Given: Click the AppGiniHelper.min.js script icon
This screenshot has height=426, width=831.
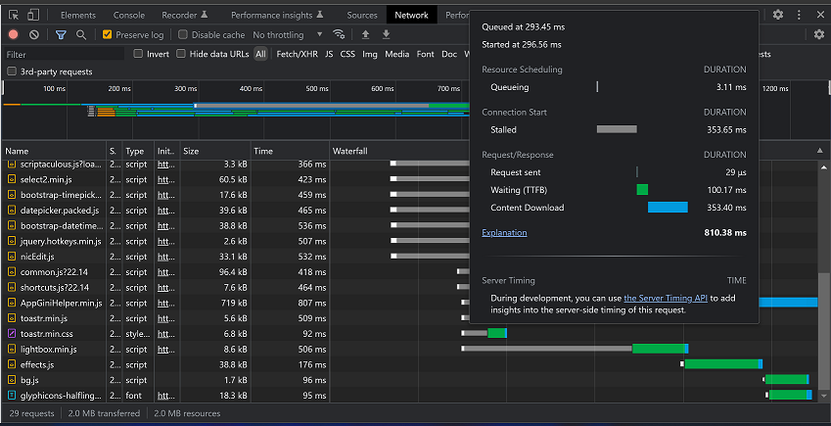Looking at the screenshot, I should 12,303.
